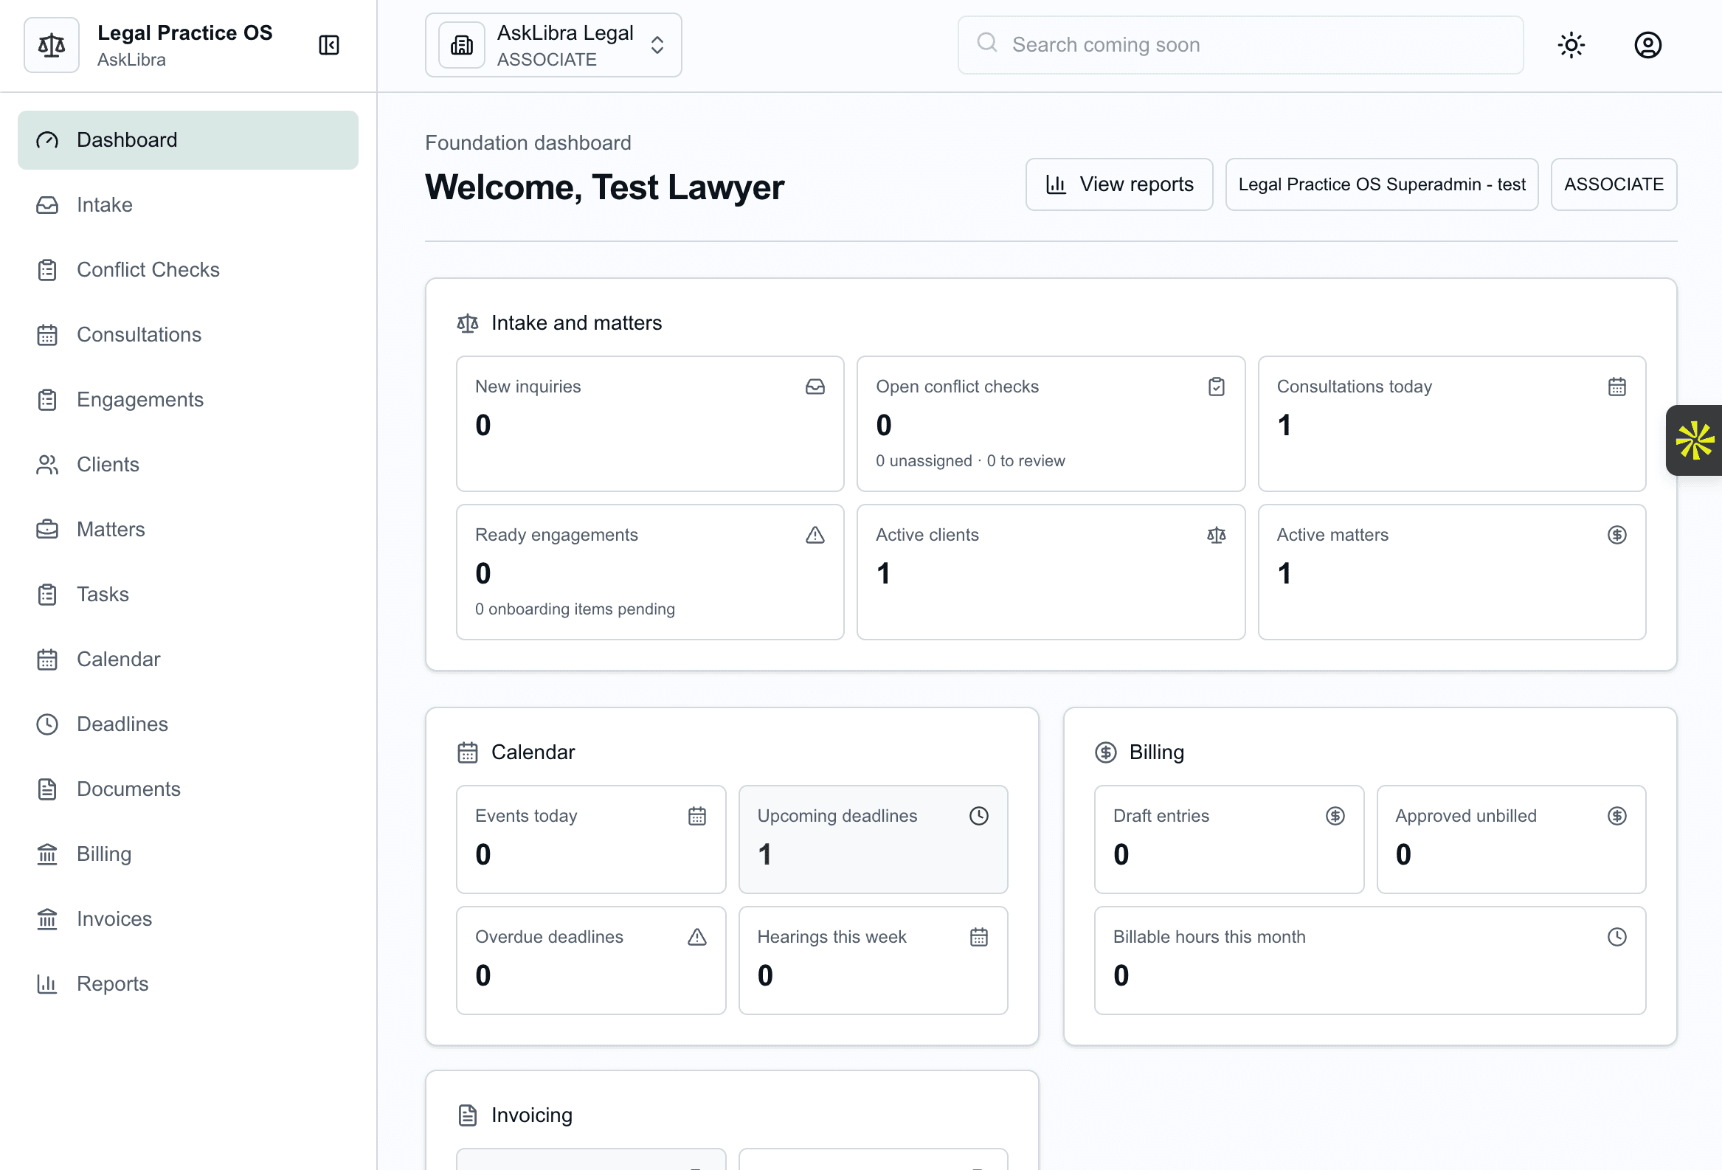Click dollar icon on Draft entries card
1722x1170 pixels.
tap(1335, 816)
